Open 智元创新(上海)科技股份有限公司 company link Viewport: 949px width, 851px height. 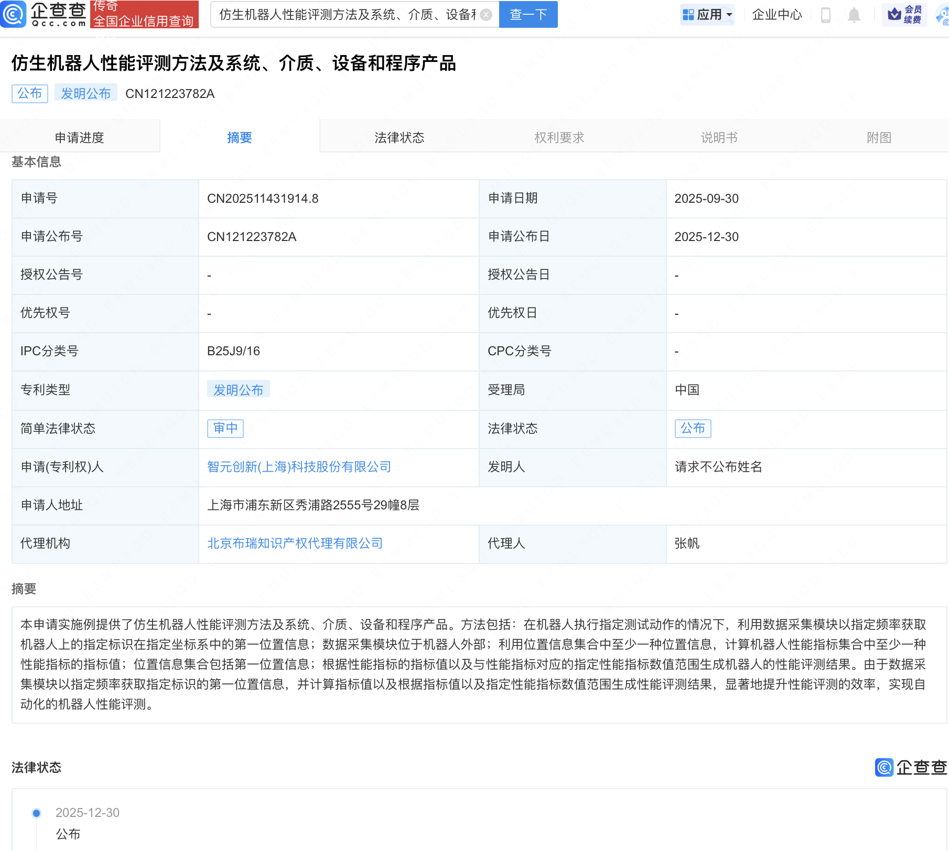click(x=299, y=467)
